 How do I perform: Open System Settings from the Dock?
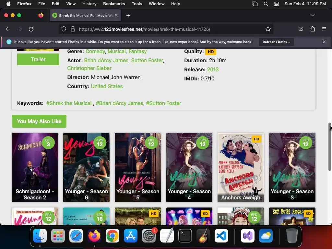pyautogui.click(x=149, y=236)
